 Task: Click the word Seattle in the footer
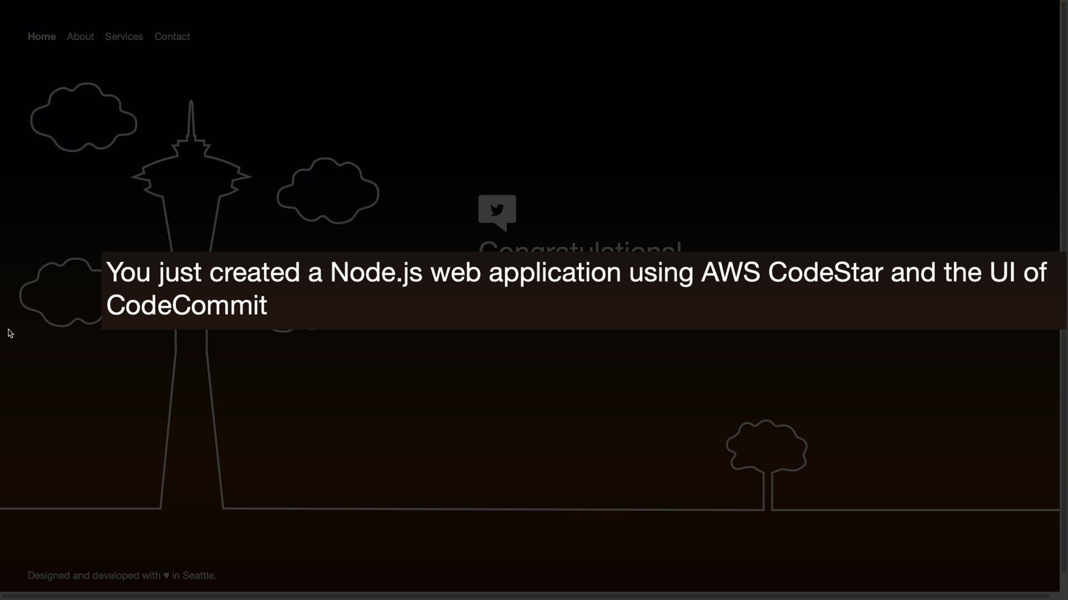(198, 576)
